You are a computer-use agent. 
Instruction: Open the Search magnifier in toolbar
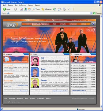click(x=34, y=9)
